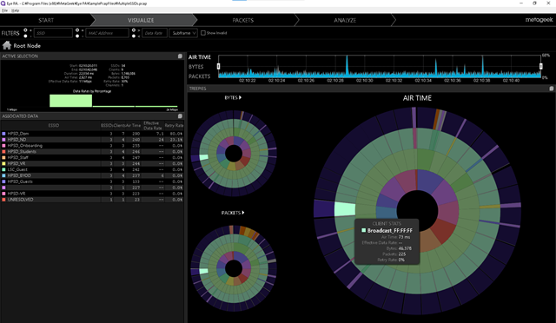
Task: Pop out the Associated Data panel
Action: (180, 116)
